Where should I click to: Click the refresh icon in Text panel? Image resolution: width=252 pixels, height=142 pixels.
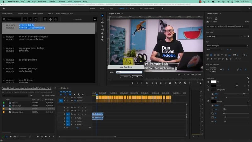tap(36, 19)
